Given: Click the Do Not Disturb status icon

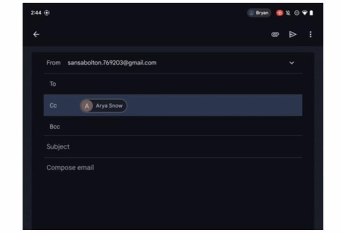Looking at the screenshot, I should click(297, 13).
